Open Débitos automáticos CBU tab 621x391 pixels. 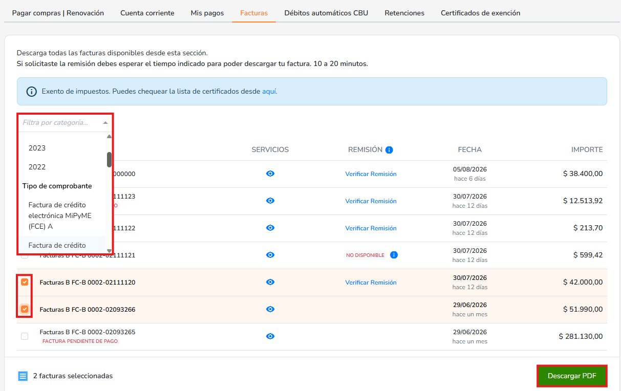(x=326, y=13)
